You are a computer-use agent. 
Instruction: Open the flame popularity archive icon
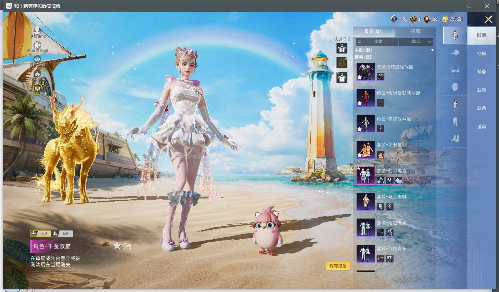tap(37, 73)
